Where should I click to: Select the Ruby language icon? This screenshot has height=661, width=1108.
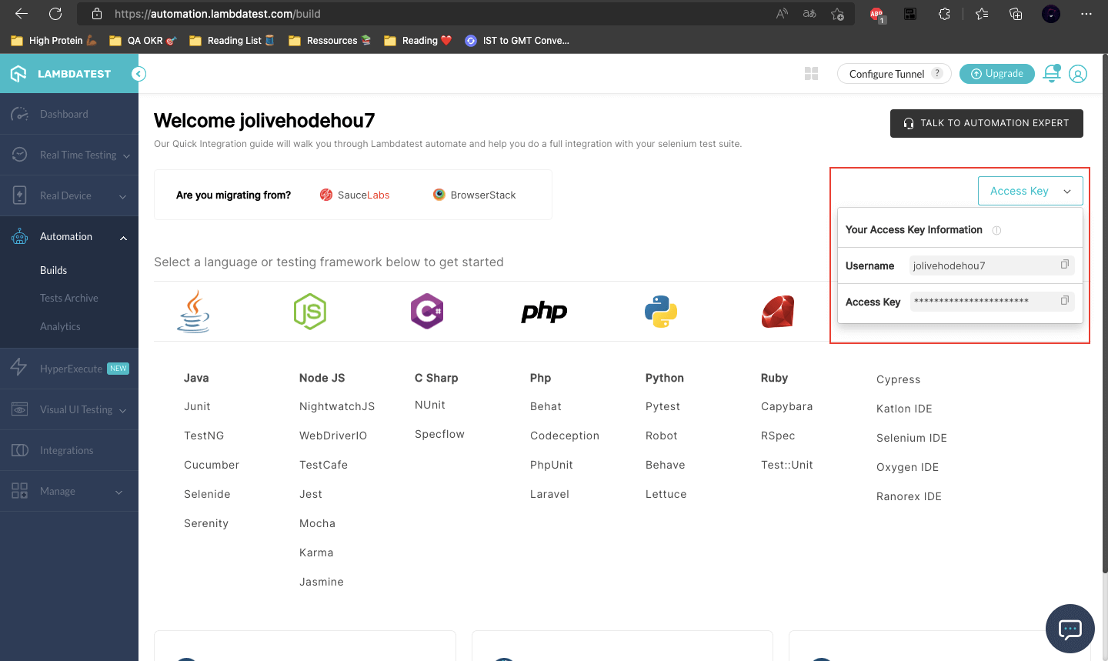point(777,311)
